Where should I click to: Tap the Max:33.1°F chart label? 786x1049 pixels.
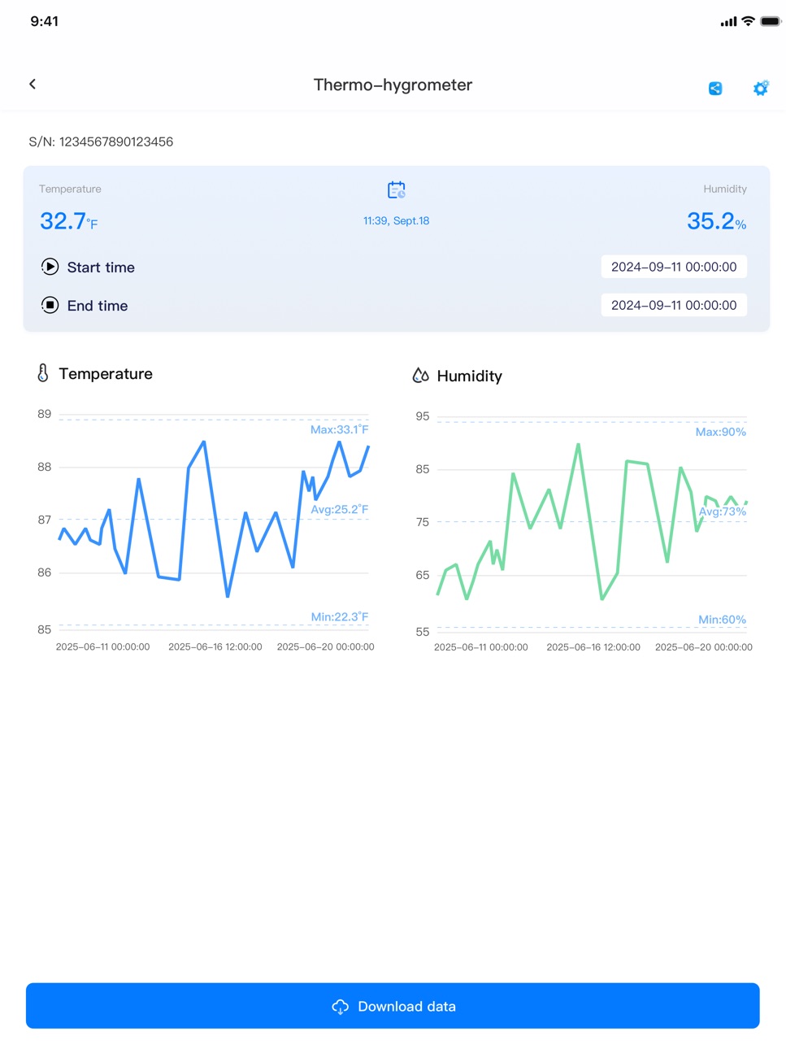click(x=339, y=429)
